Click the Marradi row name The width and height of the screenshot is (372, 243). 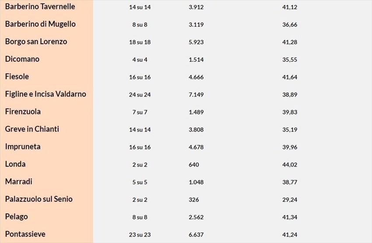19,181
